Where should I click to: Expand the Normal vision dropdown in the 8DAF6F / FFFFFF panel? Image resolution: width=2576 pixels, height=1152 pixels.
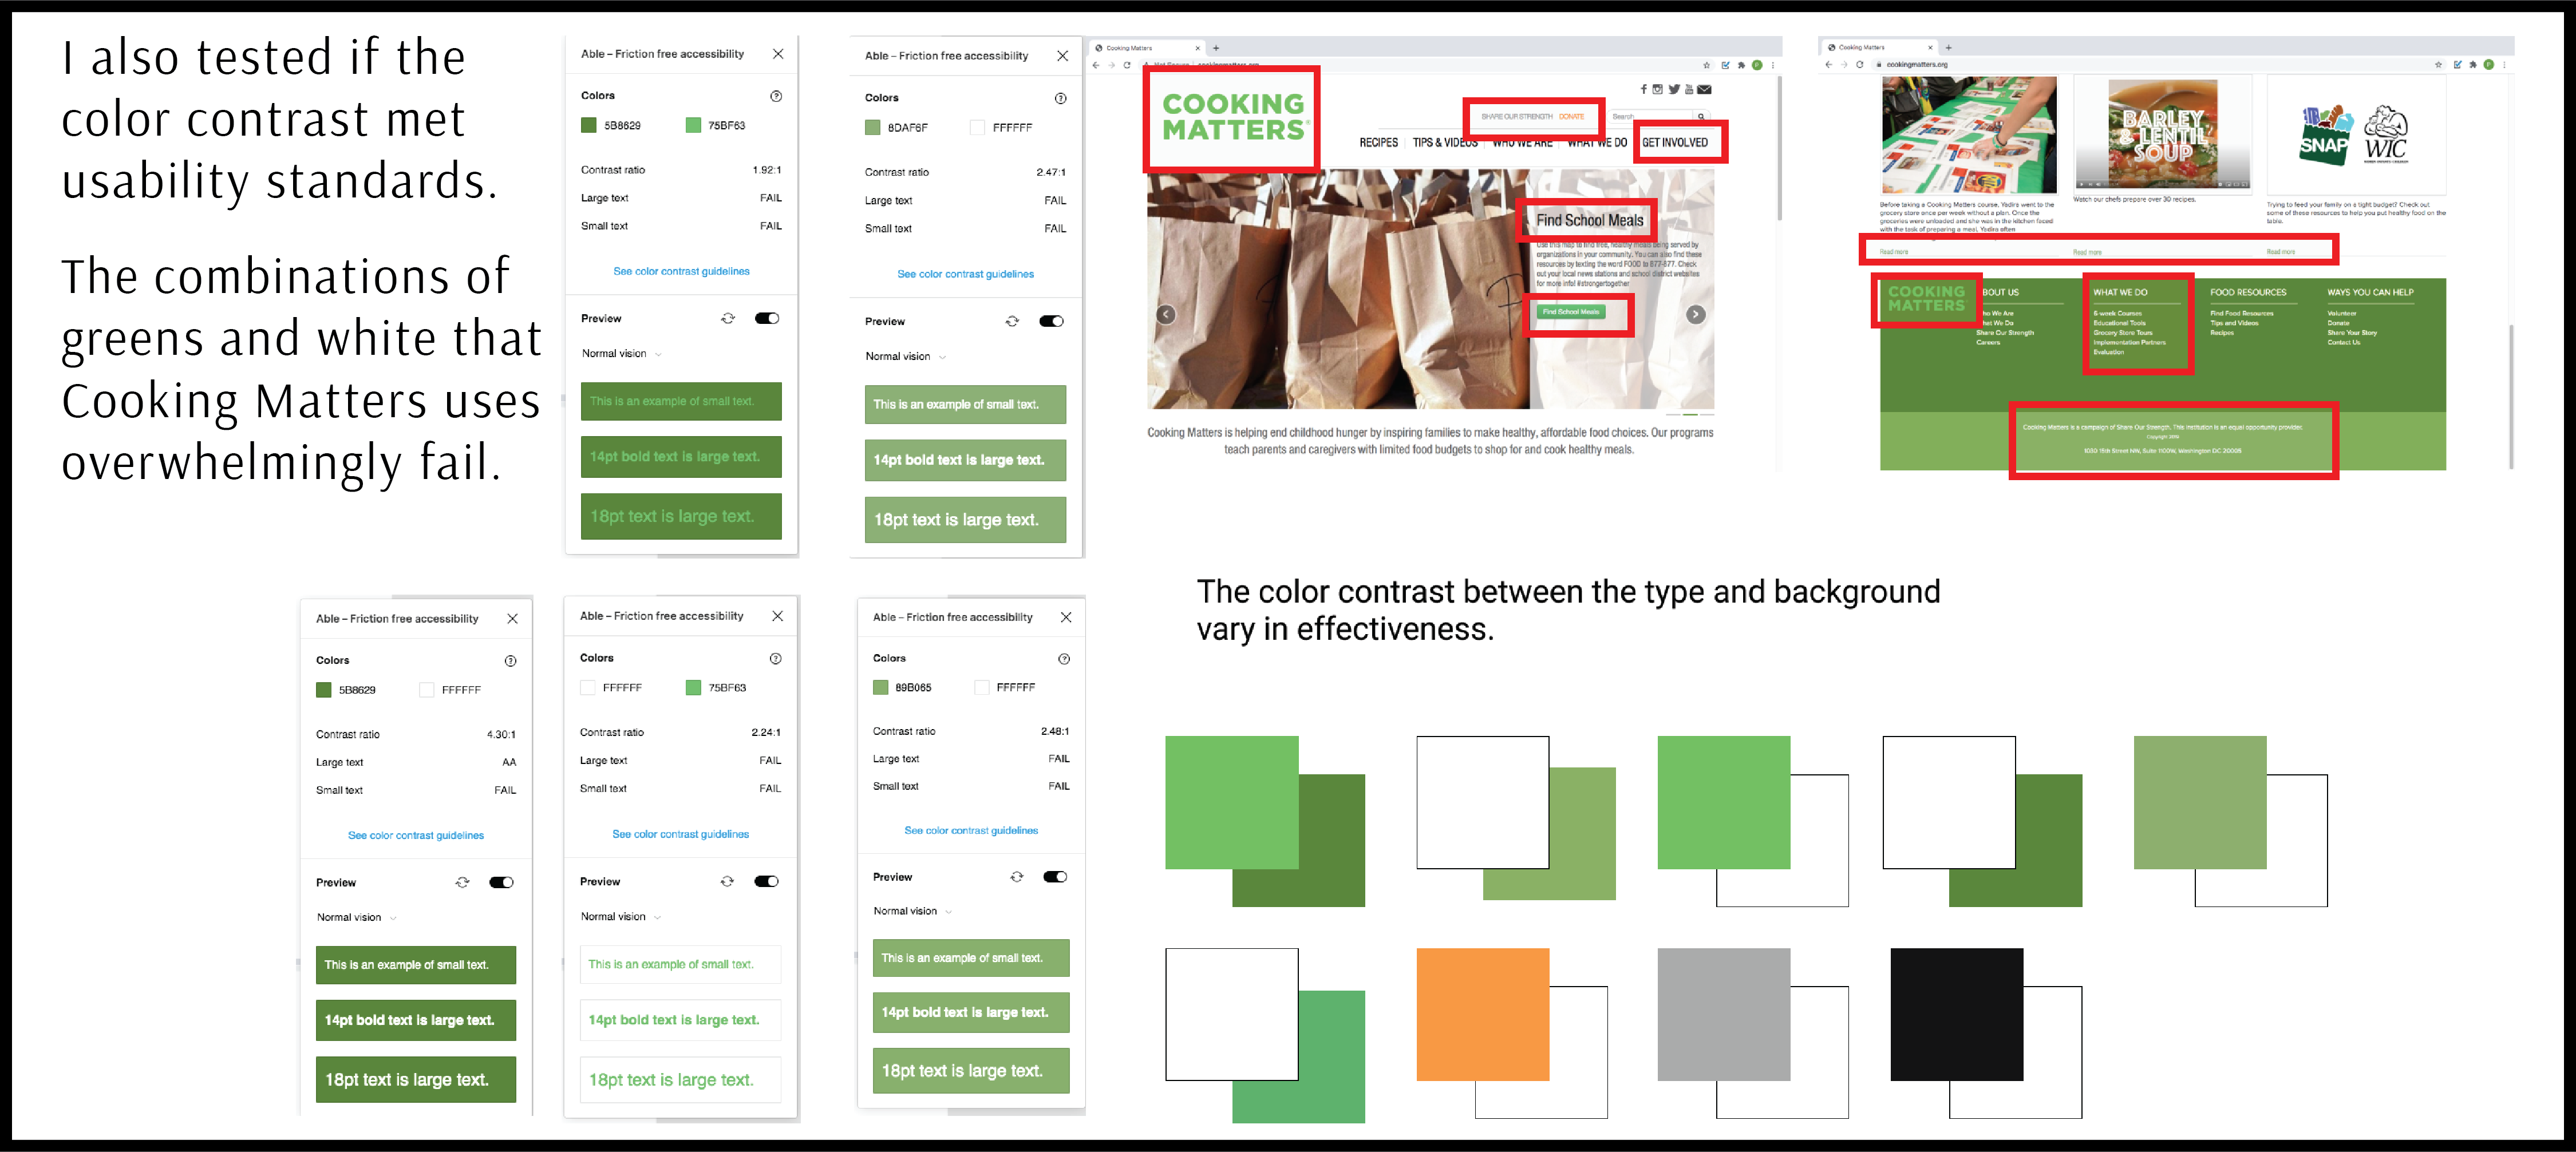[906, 356]
